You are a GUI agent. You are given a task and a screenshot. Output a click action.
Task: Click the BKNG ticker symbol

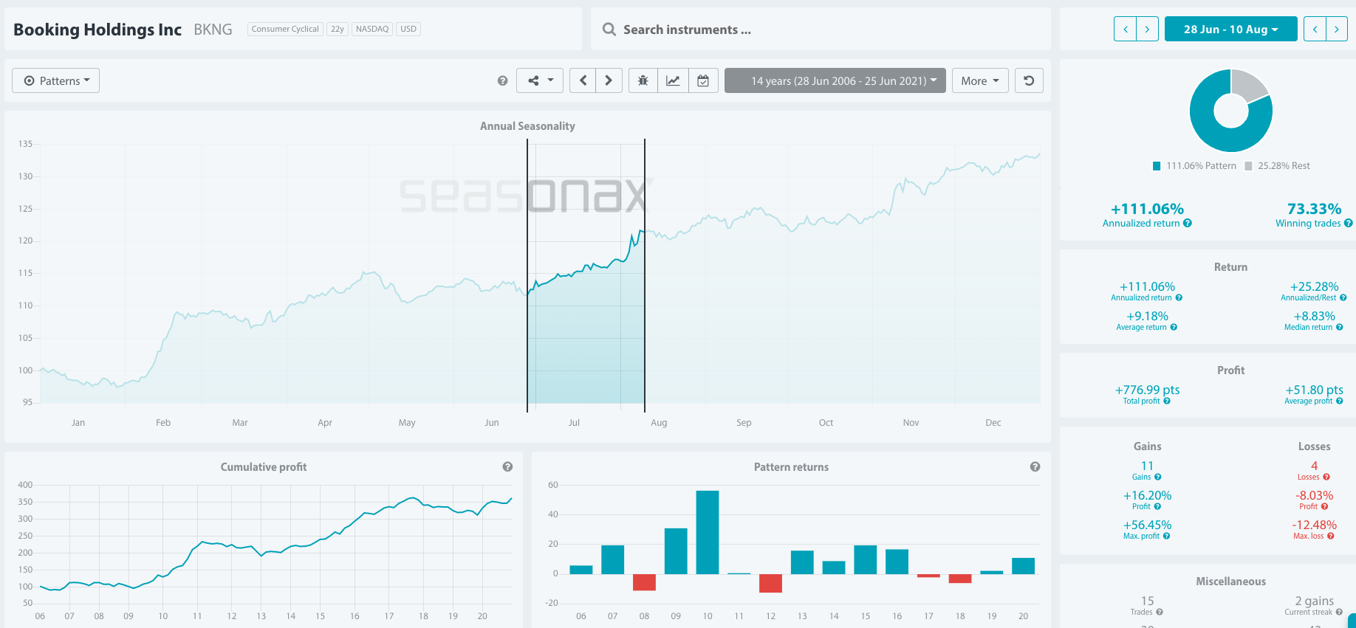(213, 30)
